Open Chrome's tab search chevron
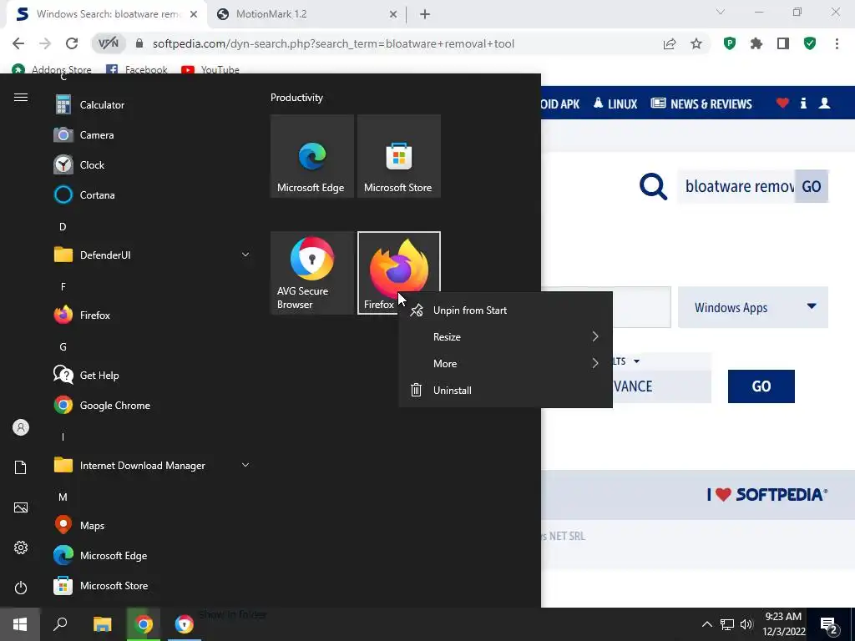Viewport: 855px width, 641px height. click(x=721, y=12)
